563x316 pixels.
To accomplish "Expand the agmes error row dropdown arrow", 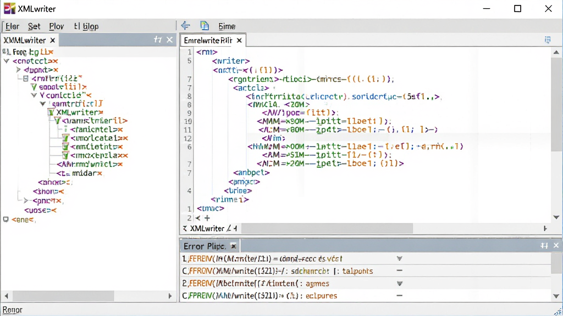I will tap(399, 284).
